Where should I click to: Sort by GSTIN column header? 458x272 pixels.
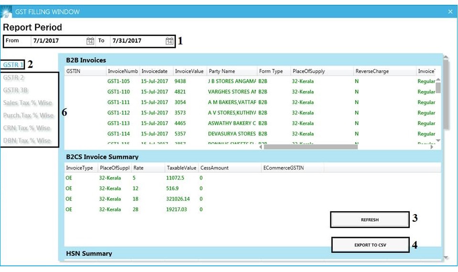pos(85,71)
